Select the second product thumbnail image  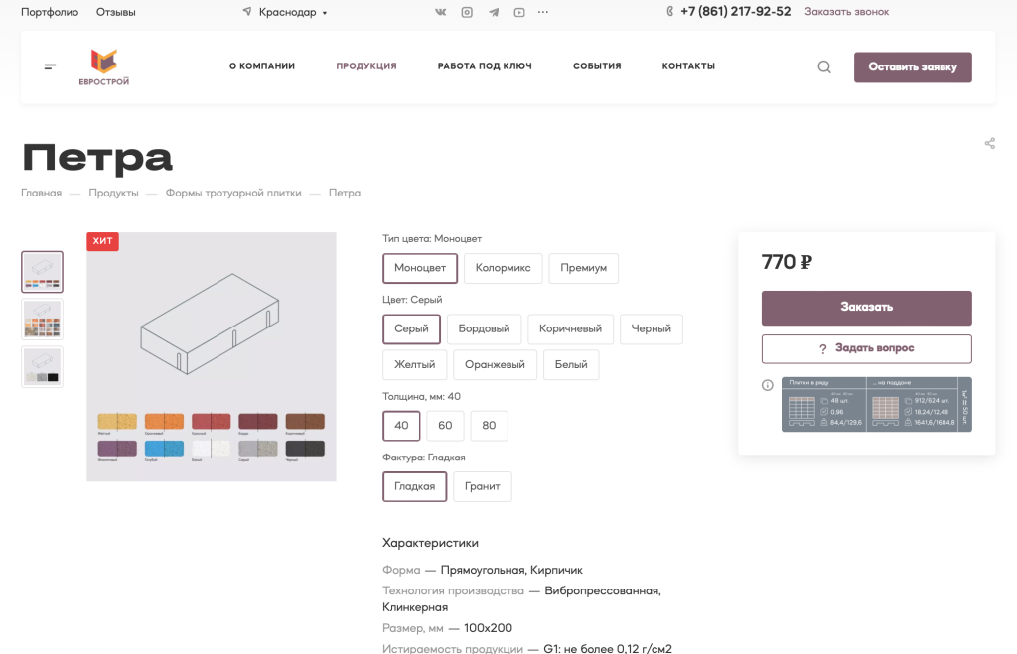coord(43,320)
